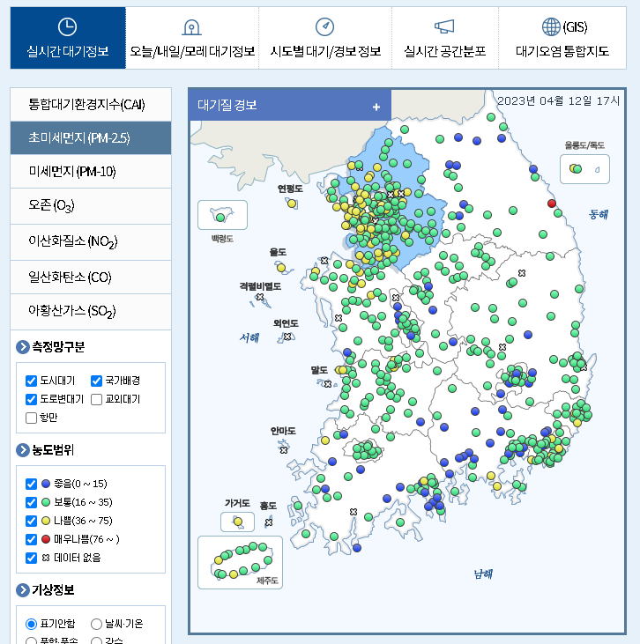Toggle the 데이터 없음 checkbox
This screenshot has width=640, height=644.
31,558
